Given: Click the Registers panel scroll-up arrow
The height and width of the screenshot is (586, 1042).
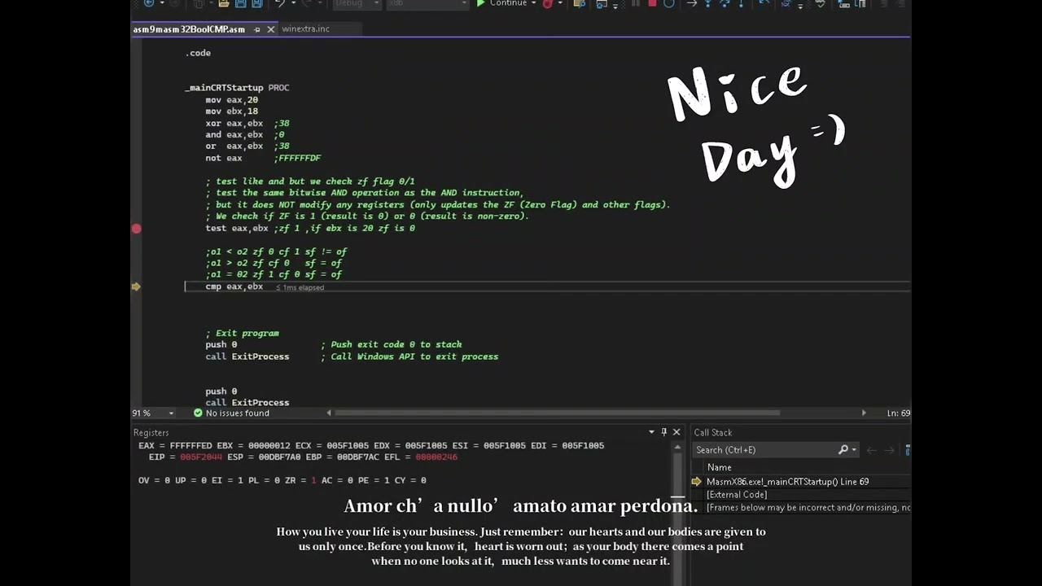Looking at the screenshot, I should coord(677,447).
